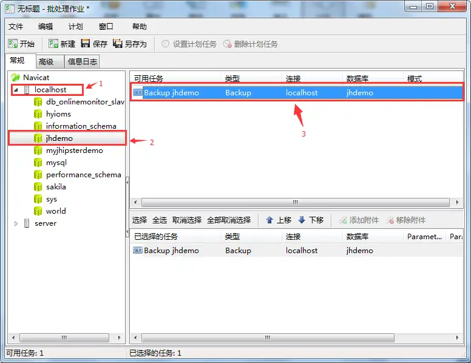This screenshot has width=471, height=363.
Task: Click the tree panel horizontal scrollbar
Action: coord(64,338)
